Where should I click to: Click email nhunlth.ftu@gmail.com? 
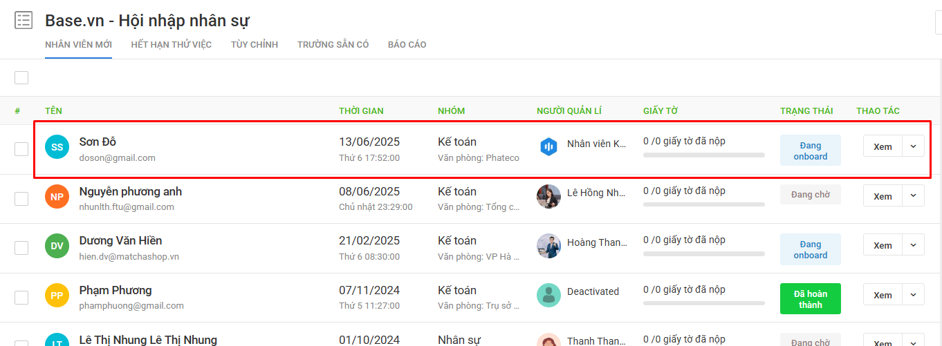[127, 206]
